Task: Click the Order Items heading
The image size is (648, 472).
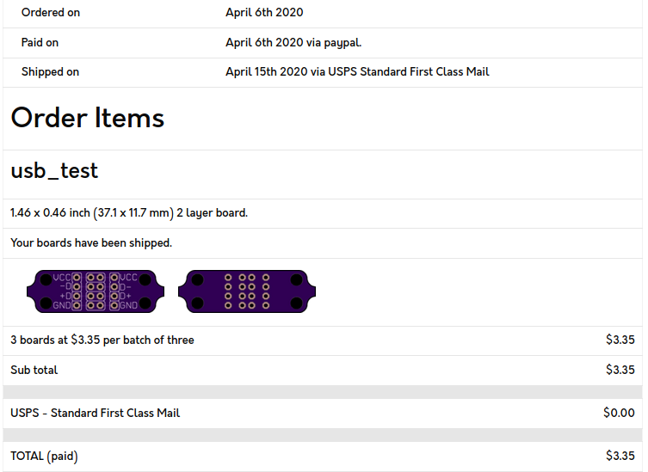Action: (x=88, y=118)
